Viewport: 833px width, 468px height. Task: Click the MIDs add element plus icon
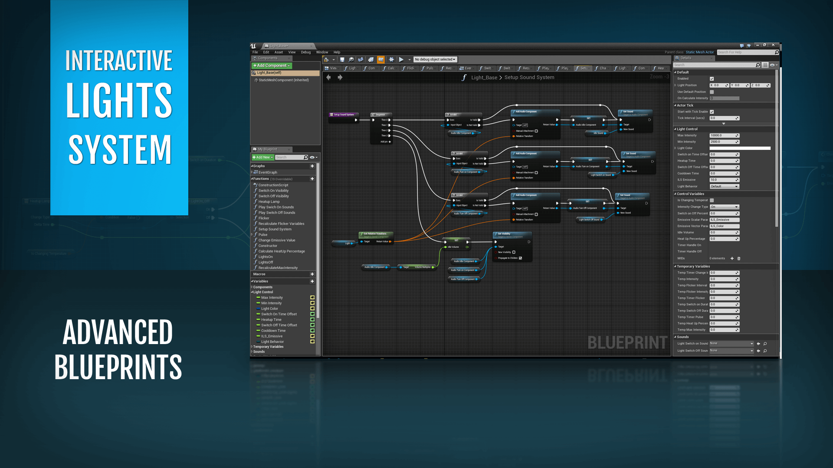tap(732, 258)
